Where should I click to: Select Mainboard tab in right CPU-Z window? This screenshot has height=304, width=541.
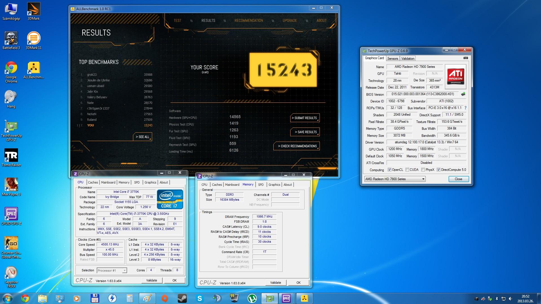tap(232, 185)
